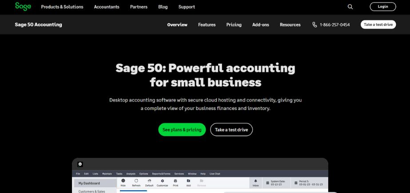Click the Sage 50 Powerful accounting headline
This screenshot has height=193, width=410.
point(205,75)
